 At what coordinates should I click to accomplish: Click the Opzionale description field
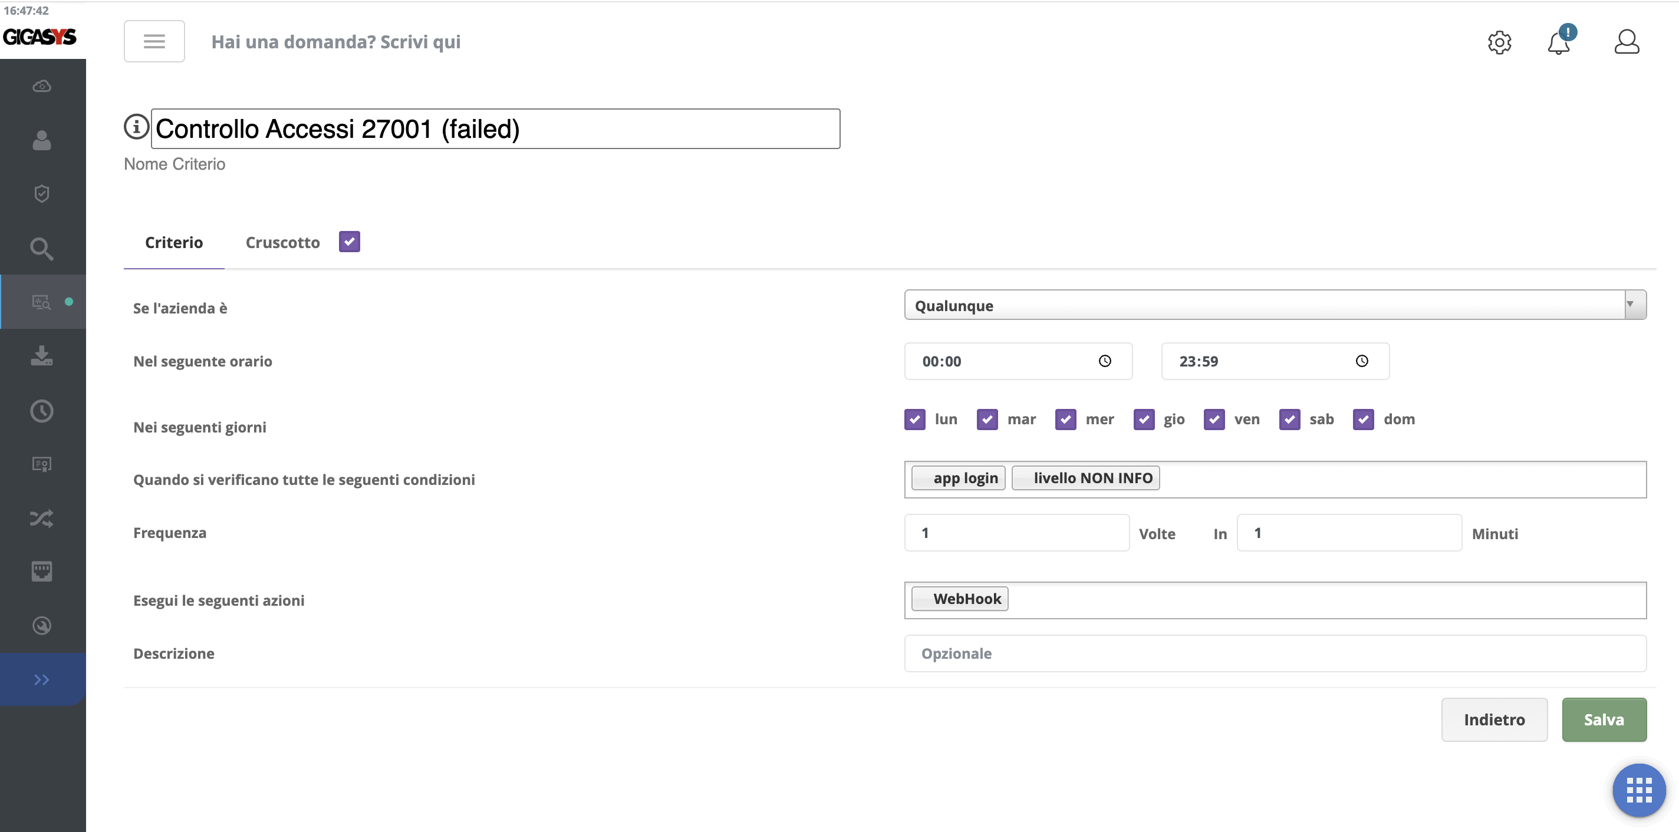[x=1274, y=653]
